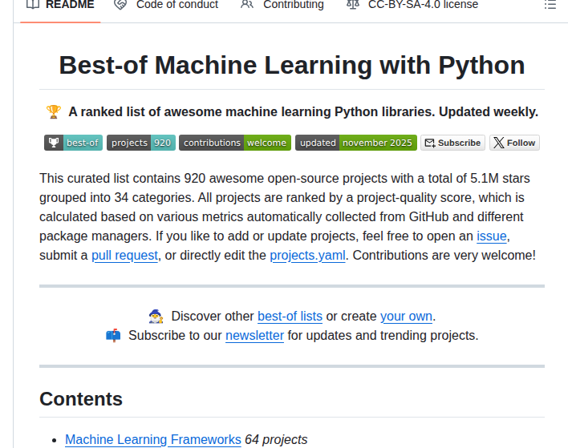This screenshot has height=448, width=568.
Task: Open the README tab
Action: pos(60,5)
